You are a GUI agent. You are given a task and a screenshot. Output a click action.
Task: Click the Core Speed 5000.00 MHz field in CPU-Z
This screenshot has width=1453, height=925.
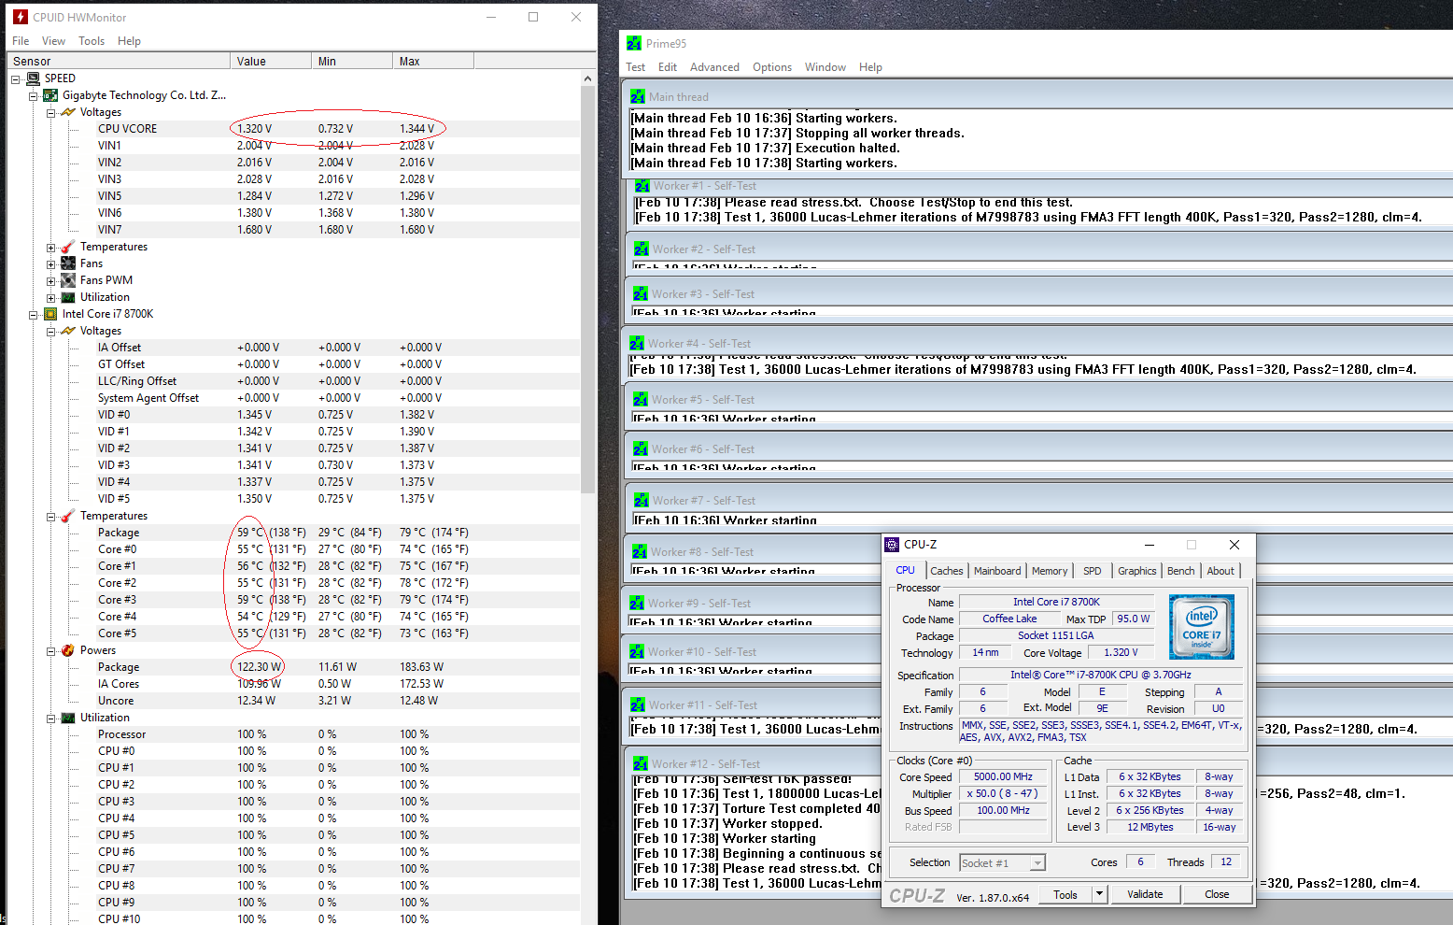click(x=1003, y=776)
